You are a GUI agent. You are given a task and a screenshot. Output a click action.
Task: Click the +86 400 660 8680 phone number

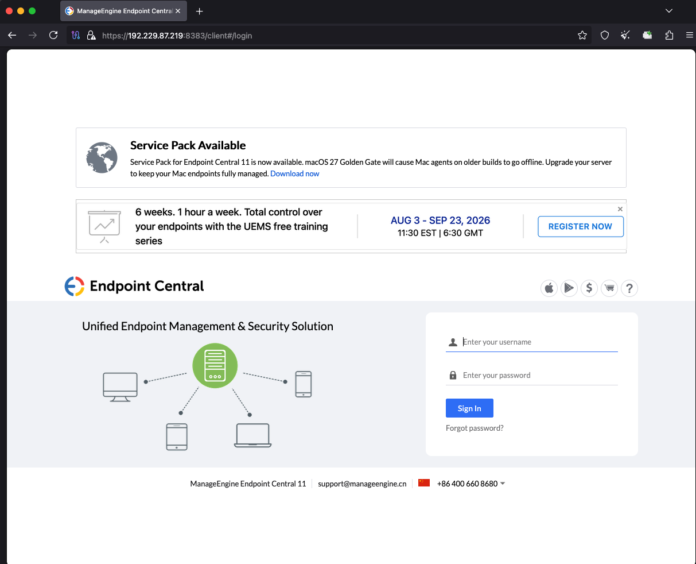click(x=468, y=484)
